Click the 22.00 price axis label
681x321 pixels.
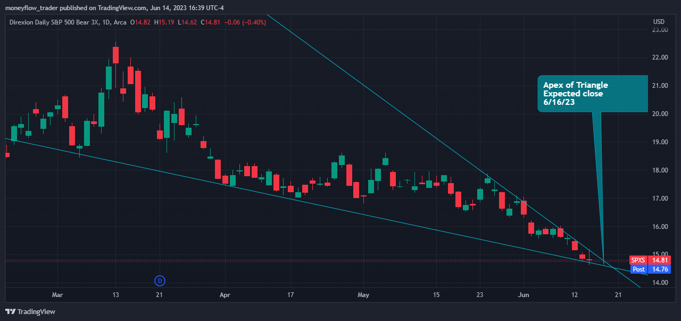pos(660,57)
